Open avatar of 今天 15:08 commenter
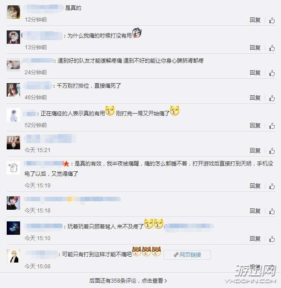The image size is (281, 288). coord(13,256)
